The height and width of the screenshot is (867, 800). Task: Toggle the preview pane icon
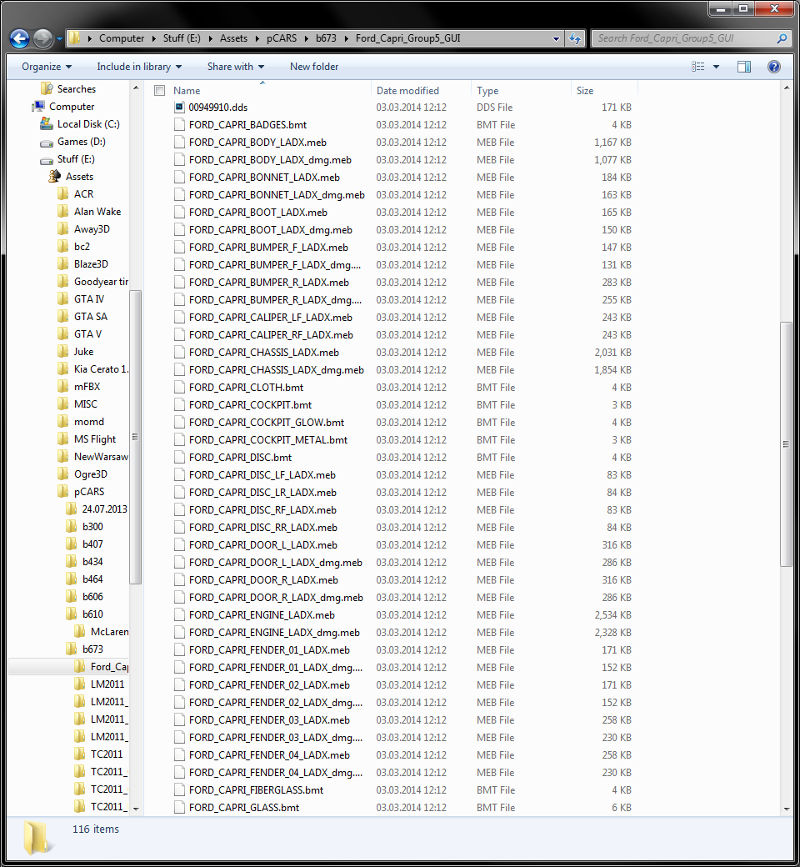point(742,66)
